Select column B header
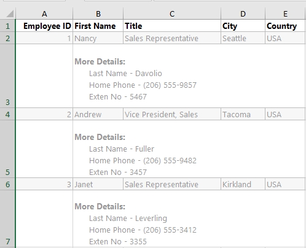The width and height of the screenshot is (306, 248). pos(98,14)
